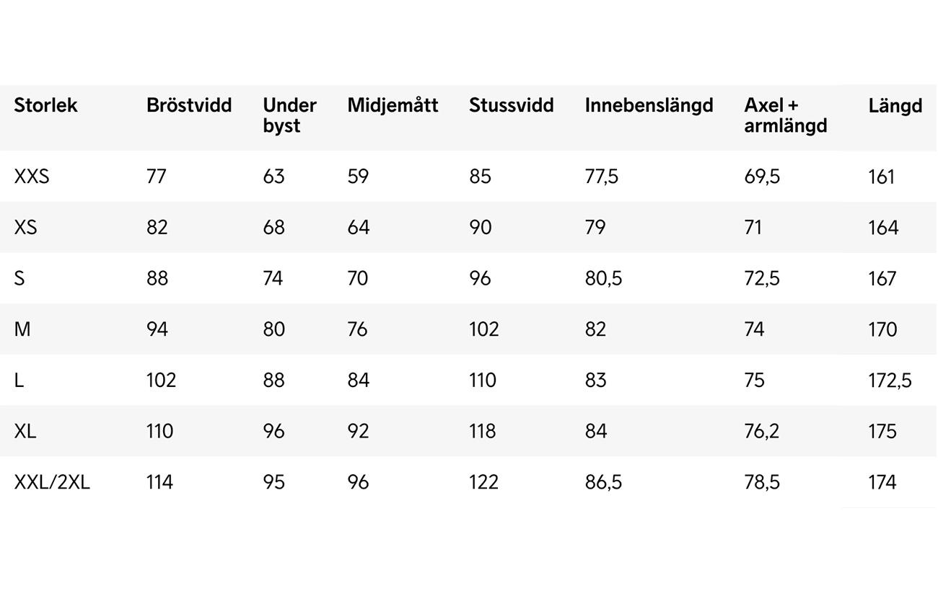Select Stussvidd value 122 in XXL row
Screen dimensions: 938x591
483,482
